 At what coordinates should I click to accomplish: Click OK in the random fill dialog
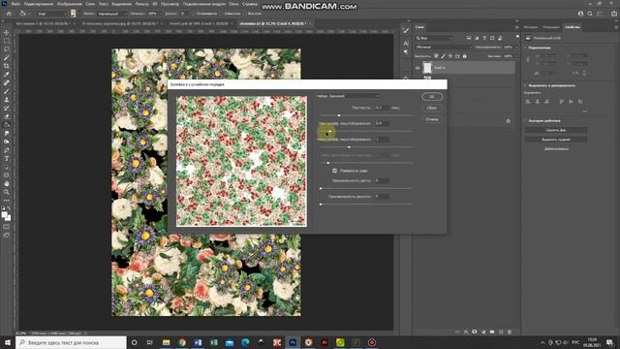(432, 97)
